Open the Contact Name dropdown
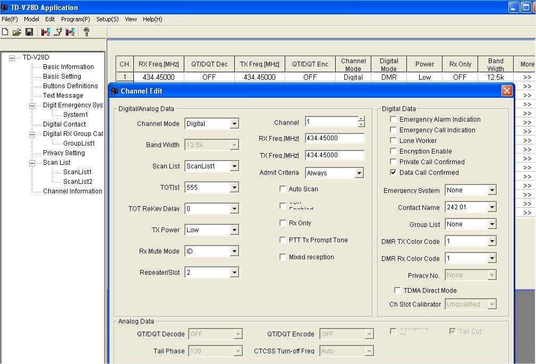 point(491,207)
